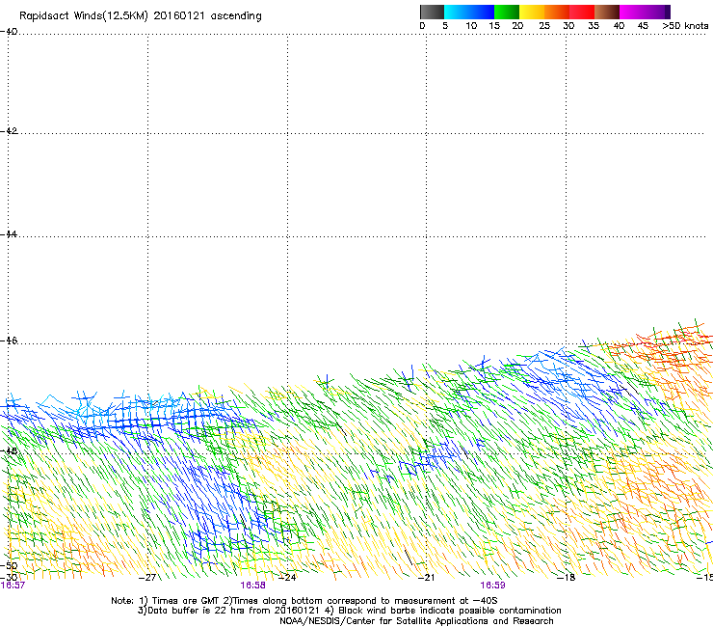This screenshot has width=713, height=627.
Task: Click the '-18' longitude label
Action: coord(567,578)
